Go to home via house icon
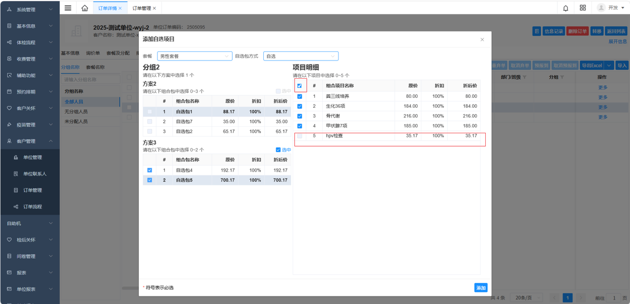The width and height of the screenshot is (630, 304). 85,8
